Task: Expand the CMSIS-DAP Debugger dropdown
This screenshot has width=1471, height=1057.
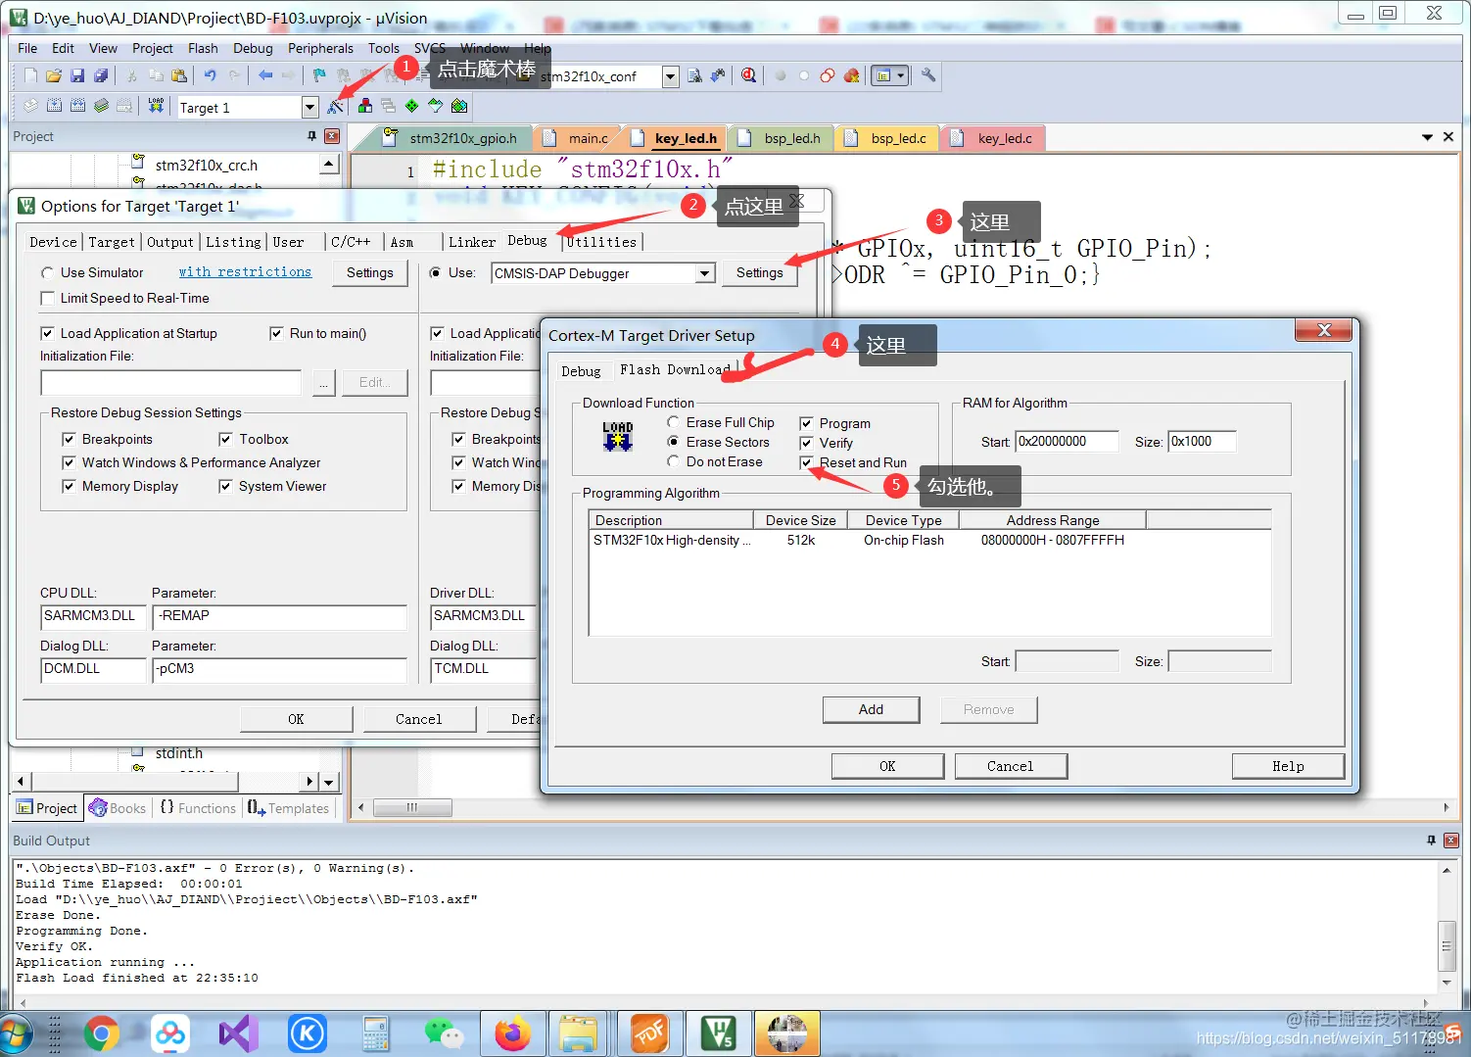Action: coord(705,273)
